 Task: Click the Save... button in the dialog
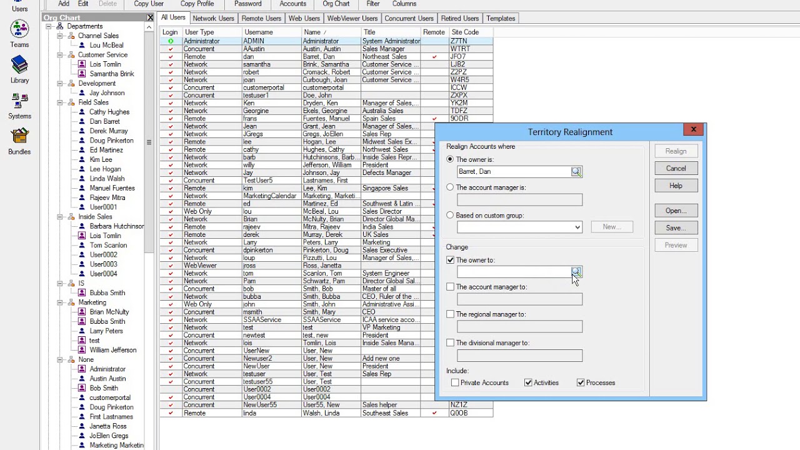click(676, 228)
